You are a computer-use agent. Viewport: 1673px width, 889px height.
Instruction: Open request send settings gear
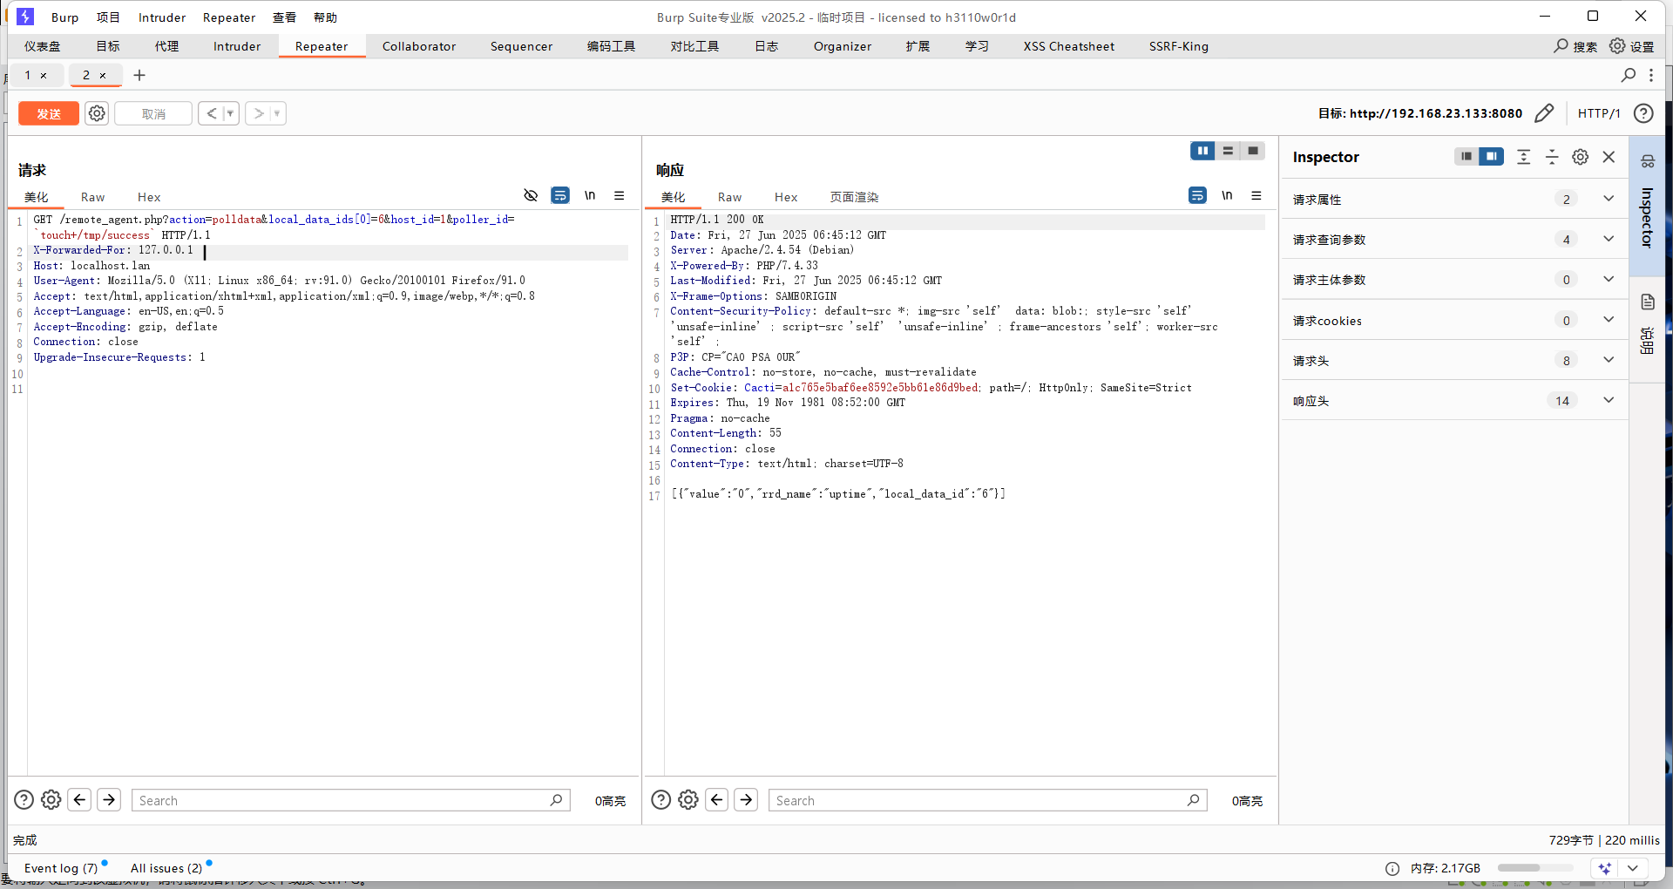pos(97,113)
